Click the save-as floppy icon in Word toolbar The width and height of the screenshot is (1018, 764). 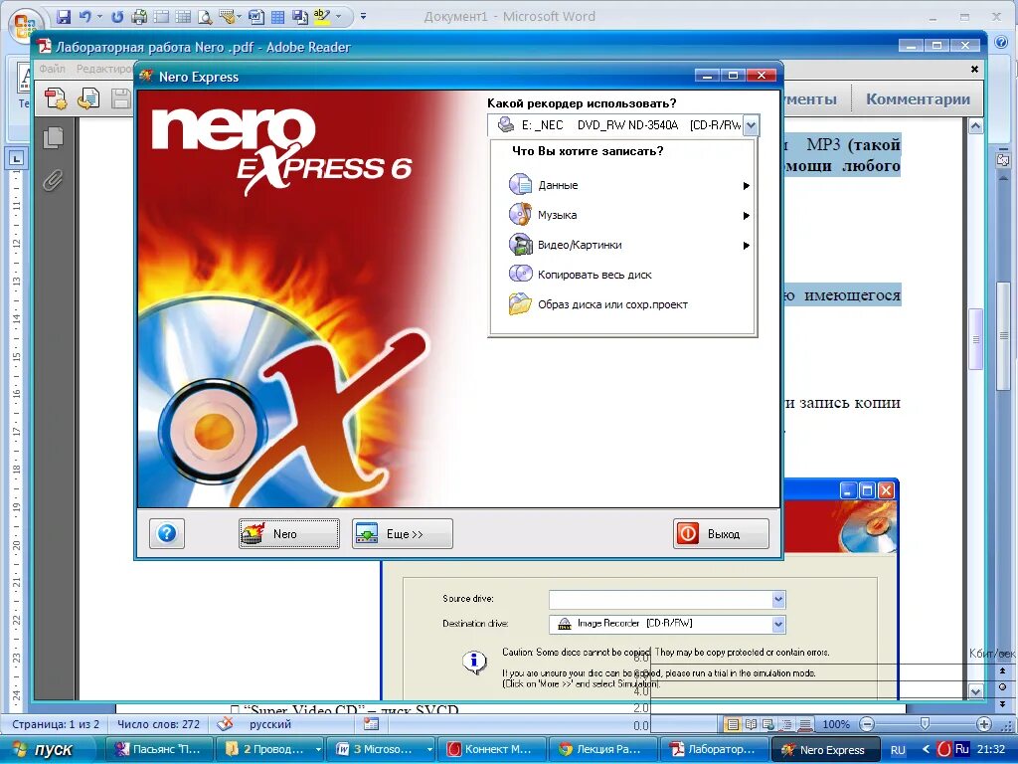point(299,16)
